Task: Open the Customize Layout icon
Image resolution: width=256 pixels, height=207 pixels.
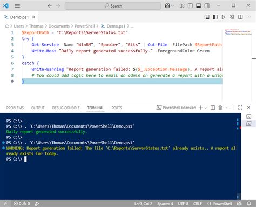Action: tap(182, 6)
